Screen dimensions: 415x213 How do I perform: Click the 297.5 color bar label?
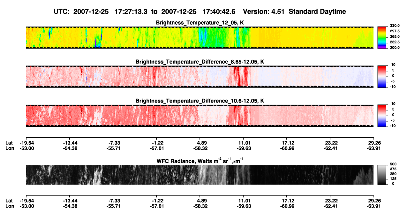395,31
